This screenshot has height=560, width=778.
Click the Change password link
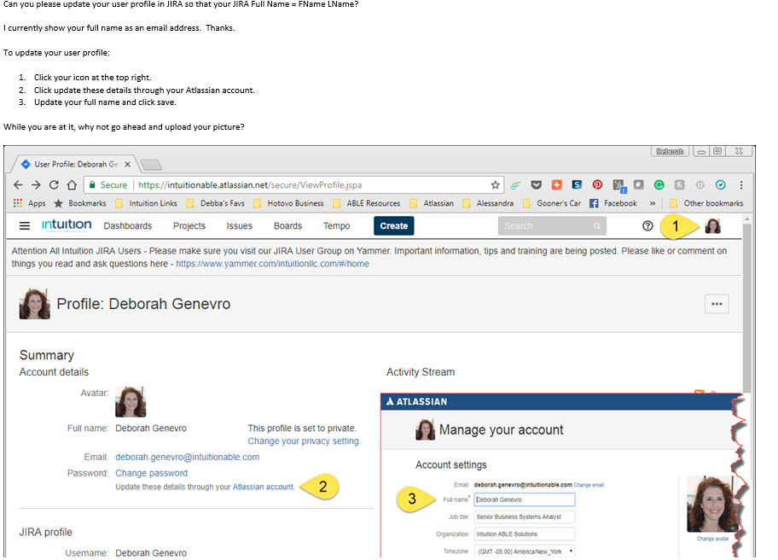(x=151, y=473)
